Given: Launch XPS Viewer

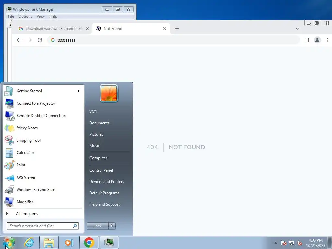Looking at the screenshot, I should pos(43,177).
